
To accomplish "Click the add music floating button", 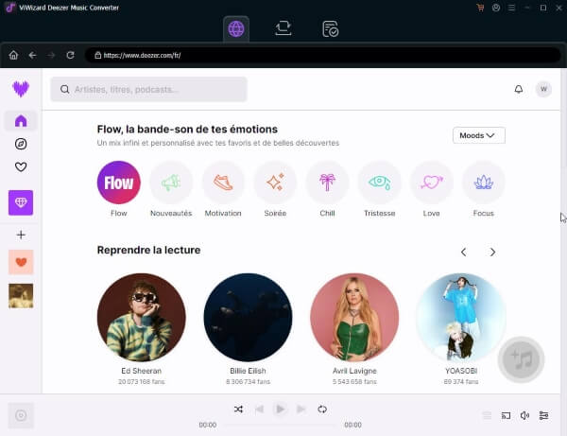I will pyautogui.click(x=521, y=359).
